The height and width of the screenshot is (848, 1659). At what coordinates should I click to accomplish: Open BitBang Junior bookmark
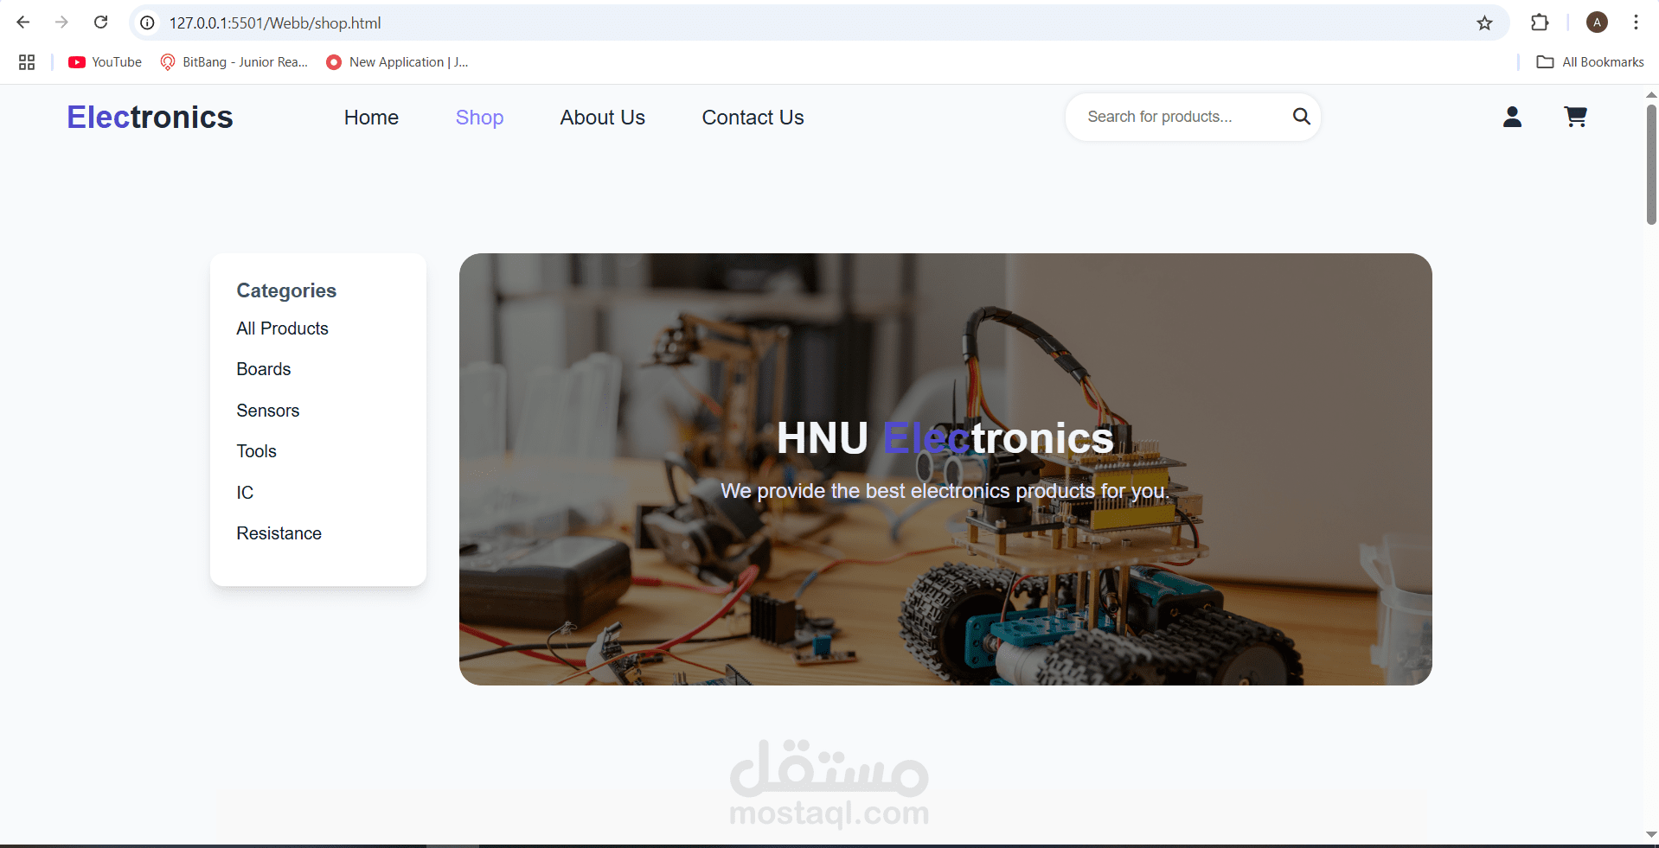[234, 62]
